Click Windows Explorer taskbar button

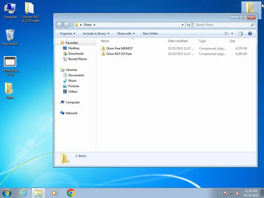(38, 193)
